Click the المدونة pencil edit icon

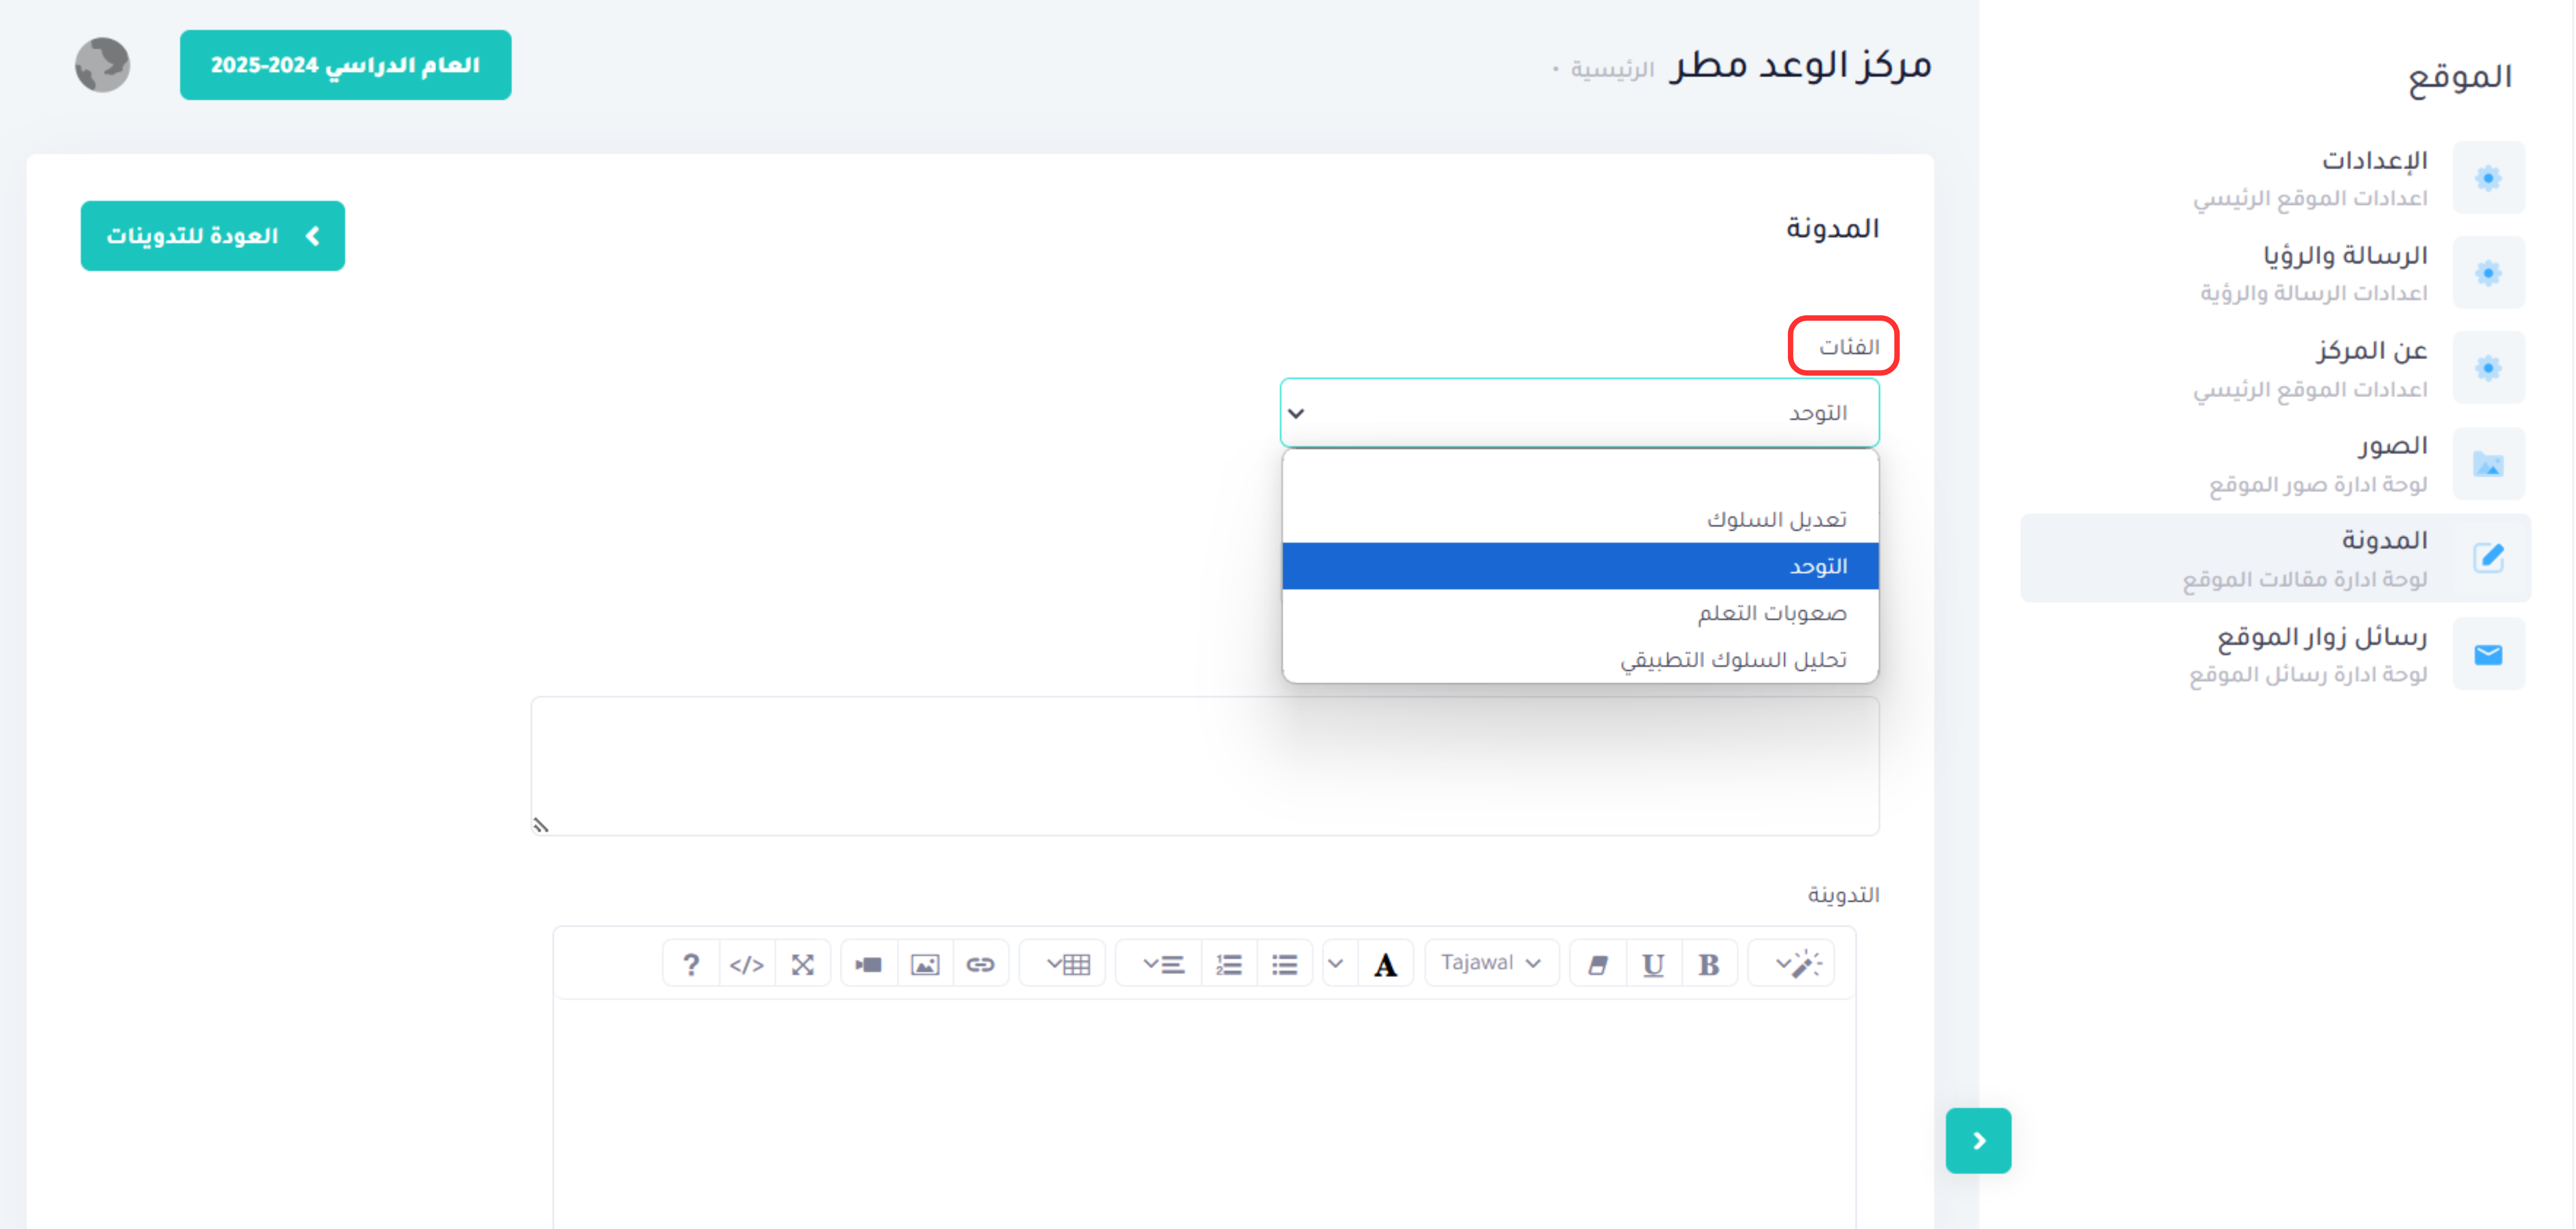pos(2488,558)
